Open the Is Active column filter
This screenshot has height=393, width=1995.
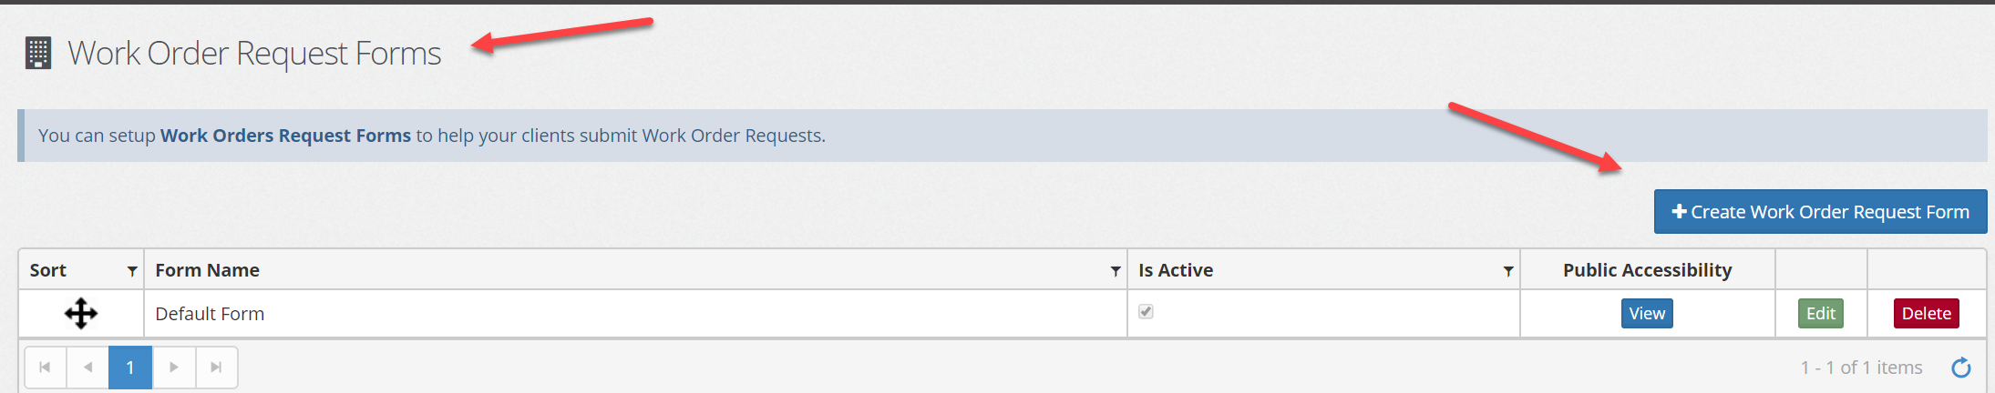[x=1508, y=271]
